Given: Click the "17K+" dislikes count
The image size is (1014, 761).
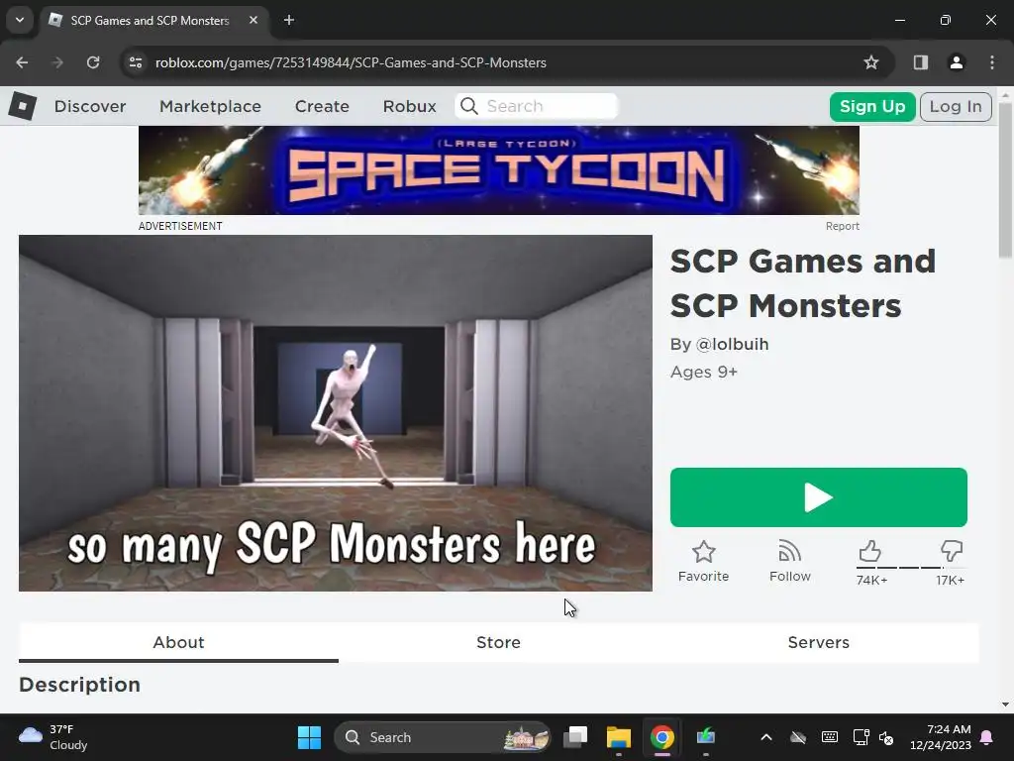Looking at the screenshot, I should click(950, 580).
